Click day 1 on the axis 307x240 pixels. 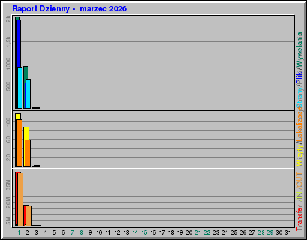[19, 233]
